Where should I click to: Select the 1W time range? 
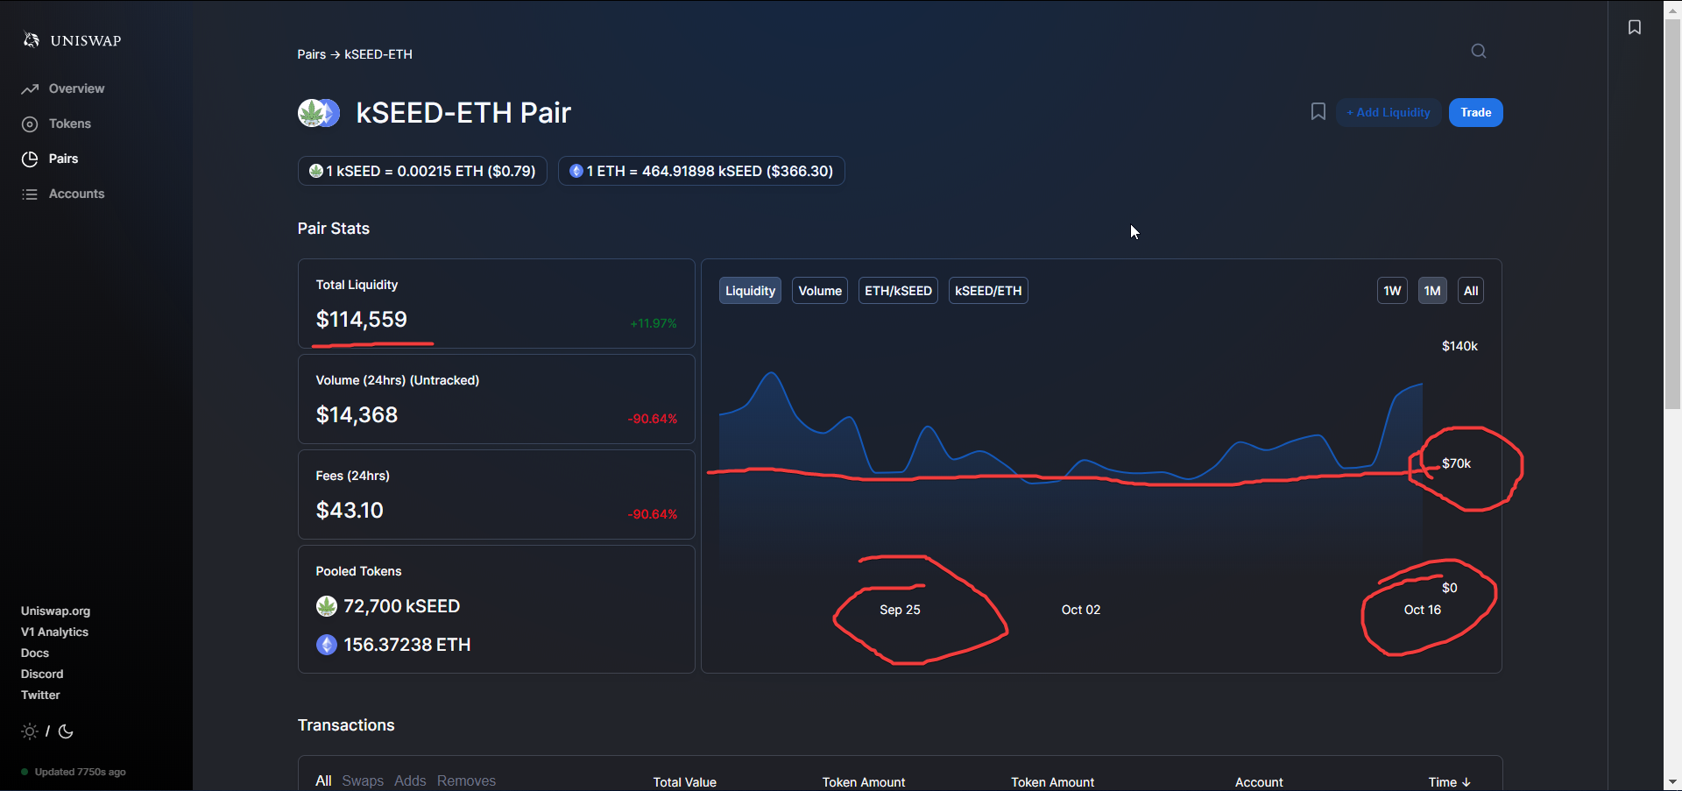tap(1392, 290)
